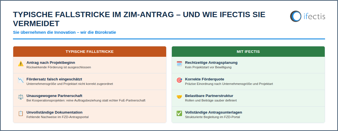338x131 pixels.
Task: Click the main slide title about ZIM-Antrag
Action: click(139, 19)
